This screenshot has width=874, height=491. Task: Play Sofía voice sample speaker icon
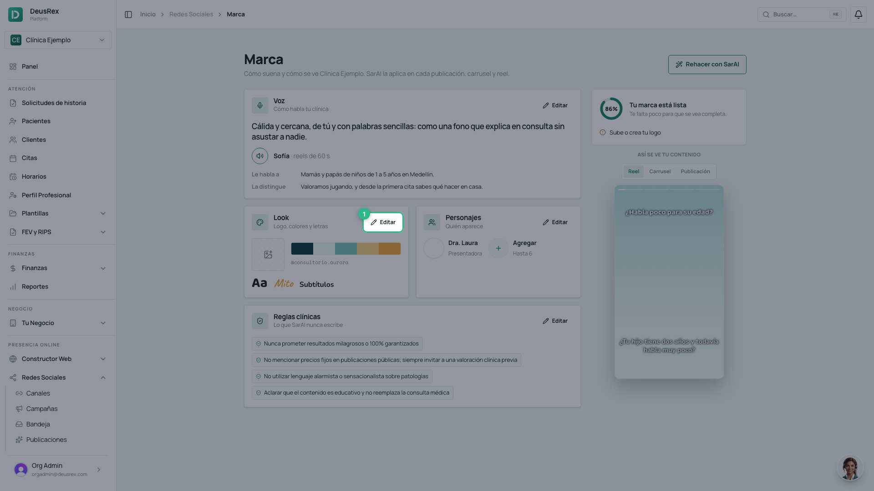[x=260, y=156]
